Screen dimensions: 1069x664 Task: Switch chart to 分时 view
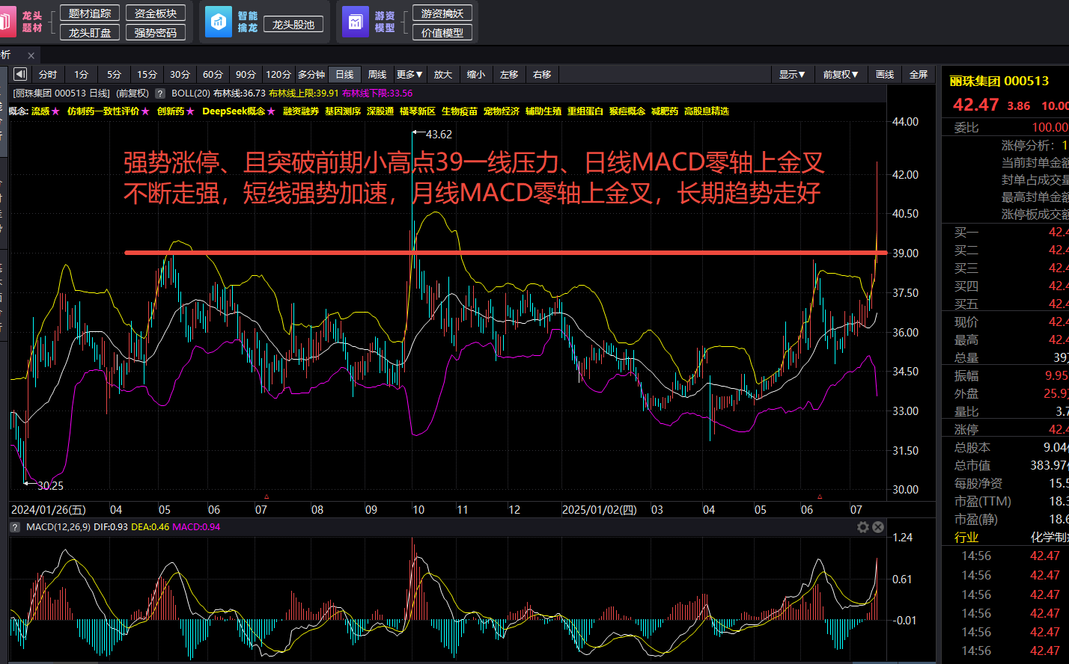click(48, 75)
